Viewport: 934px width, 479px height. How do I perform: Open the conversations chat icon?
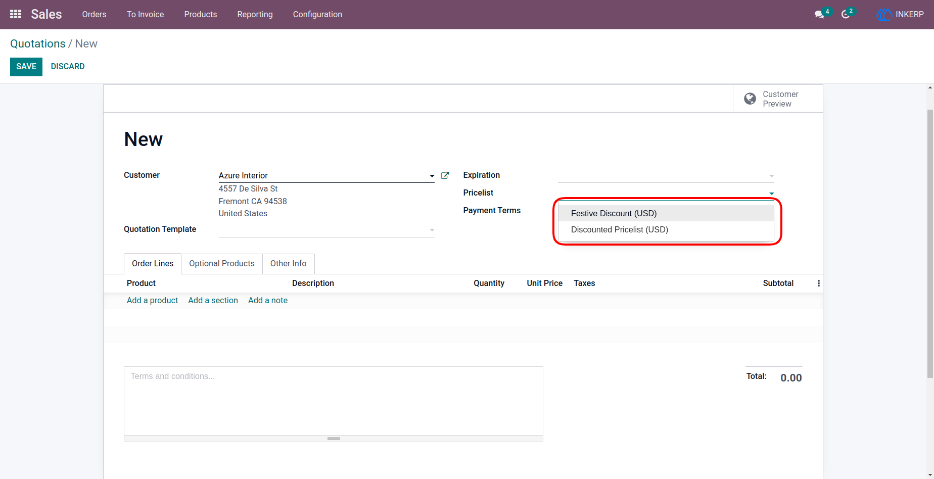tap(819, 15)
